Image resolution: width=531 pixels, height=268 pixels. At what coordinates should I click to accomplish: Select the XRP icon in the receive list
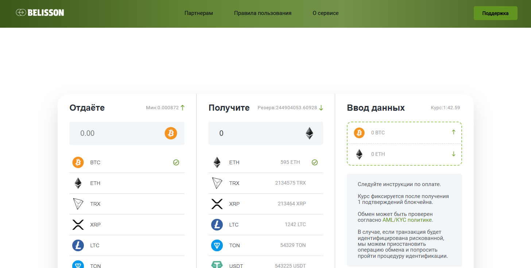217,204
